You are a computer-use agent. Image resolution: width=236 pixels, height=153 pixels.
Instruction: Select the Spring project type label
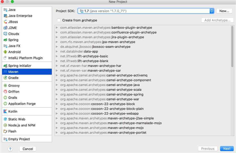pos(13,40)
